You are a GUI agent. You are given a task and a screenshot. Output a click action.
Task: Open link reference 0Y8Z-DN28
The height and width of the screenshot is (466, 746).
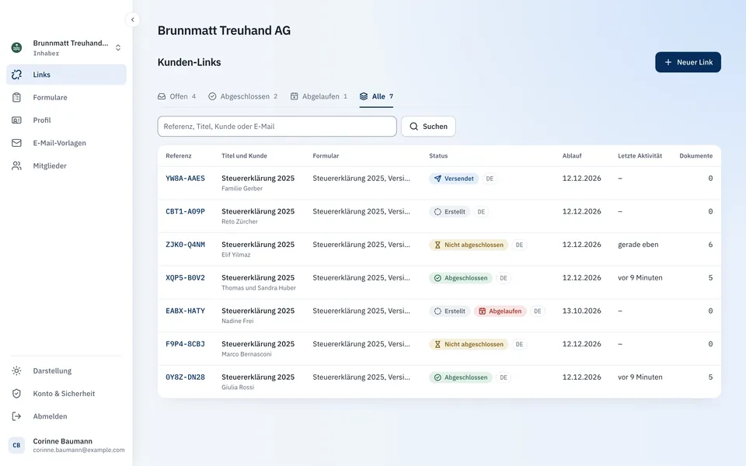(x=185, y=377)
